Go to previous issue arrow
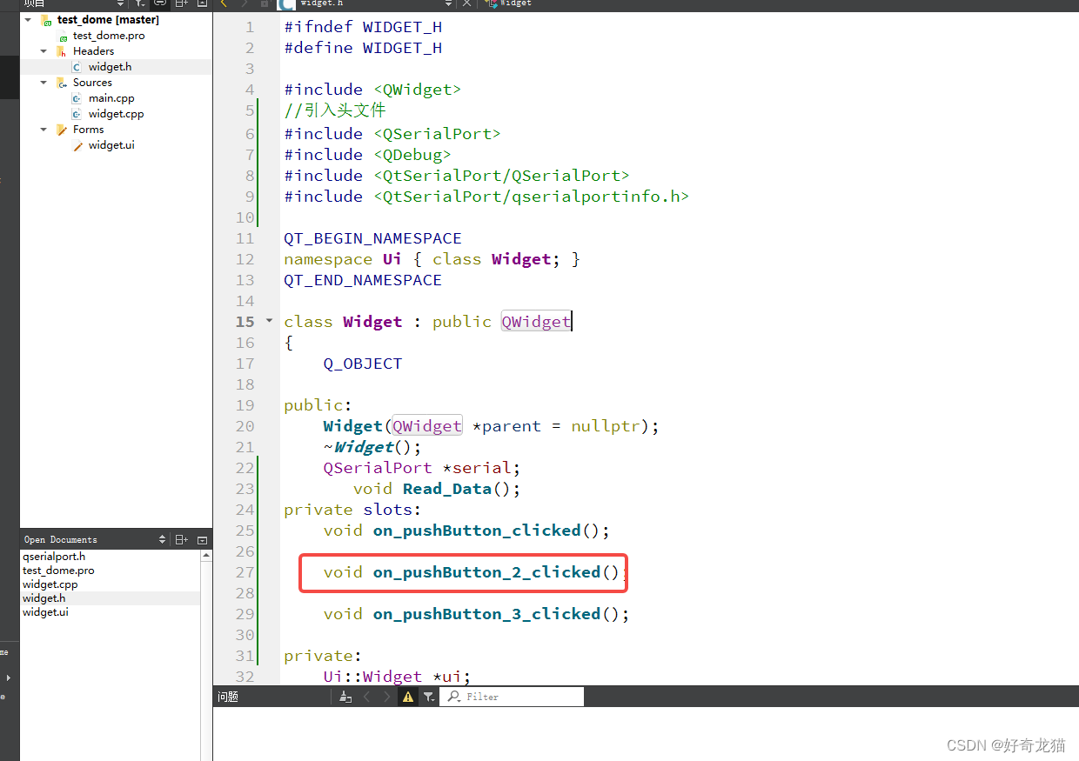The image size is (1079, 761). click(366, 697)
